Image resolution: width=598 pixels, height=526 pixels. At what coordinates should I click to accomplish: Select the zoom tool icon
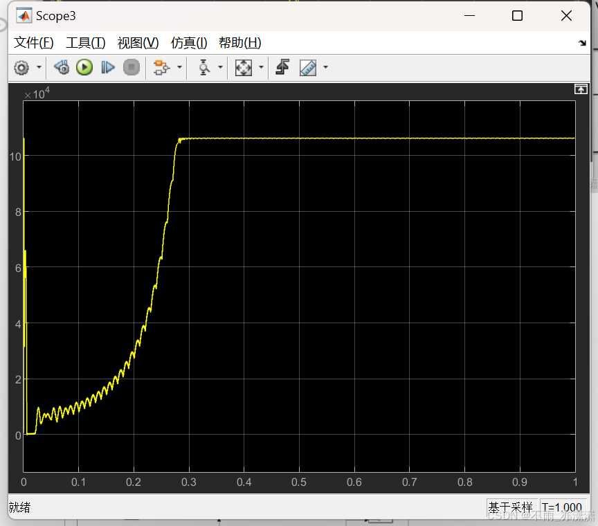(x=203, y=68)
